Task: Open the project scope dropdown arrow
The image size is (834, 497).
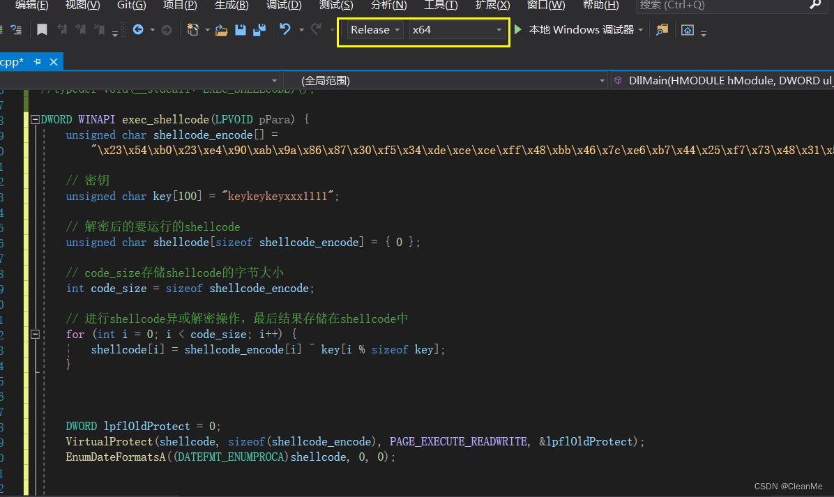Action: (x=275, y=81)
